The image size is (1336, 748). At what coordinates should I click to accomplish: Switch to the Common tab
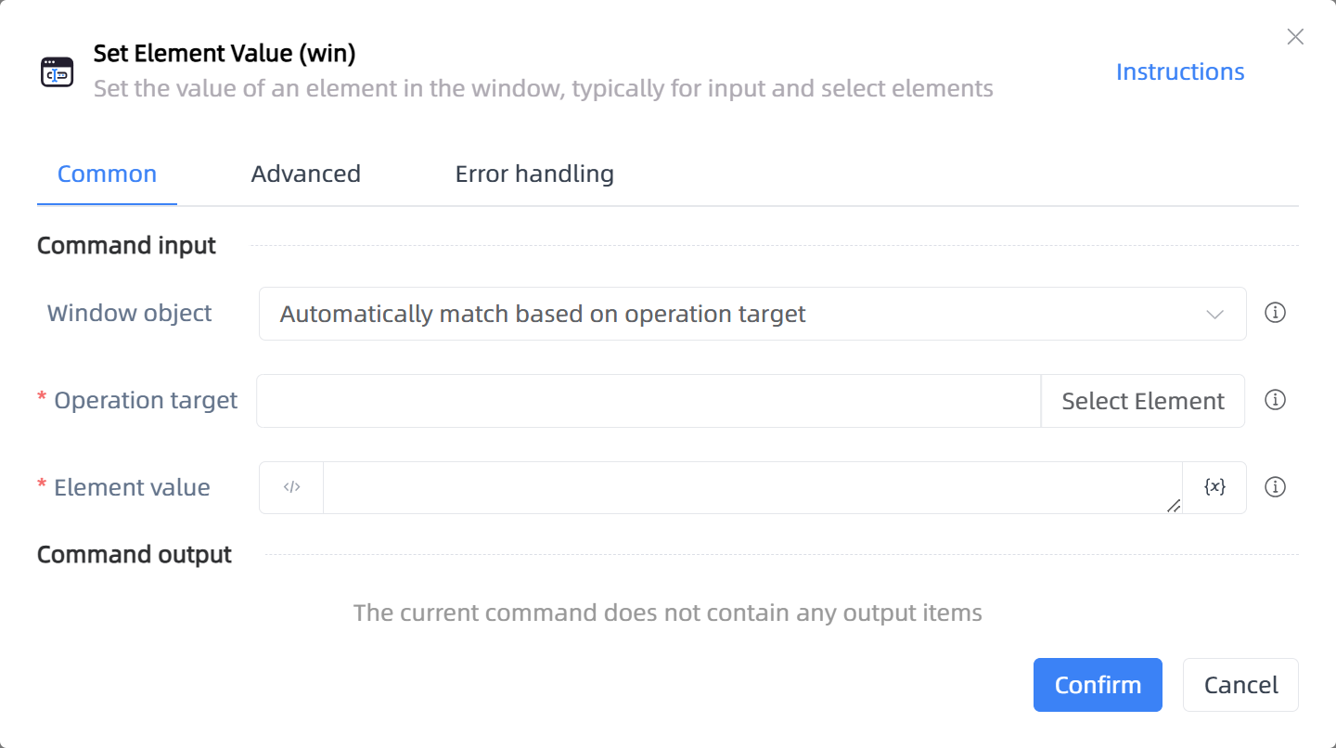(x=107, y=174)
